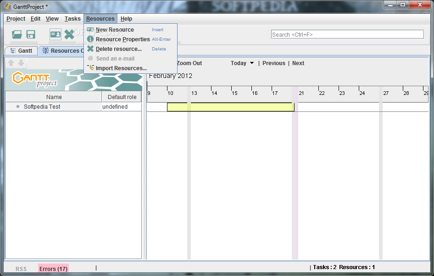The width and height of the screenshot is (434, 276).
Task: Click the Name column header
Action: coord(54,97)
